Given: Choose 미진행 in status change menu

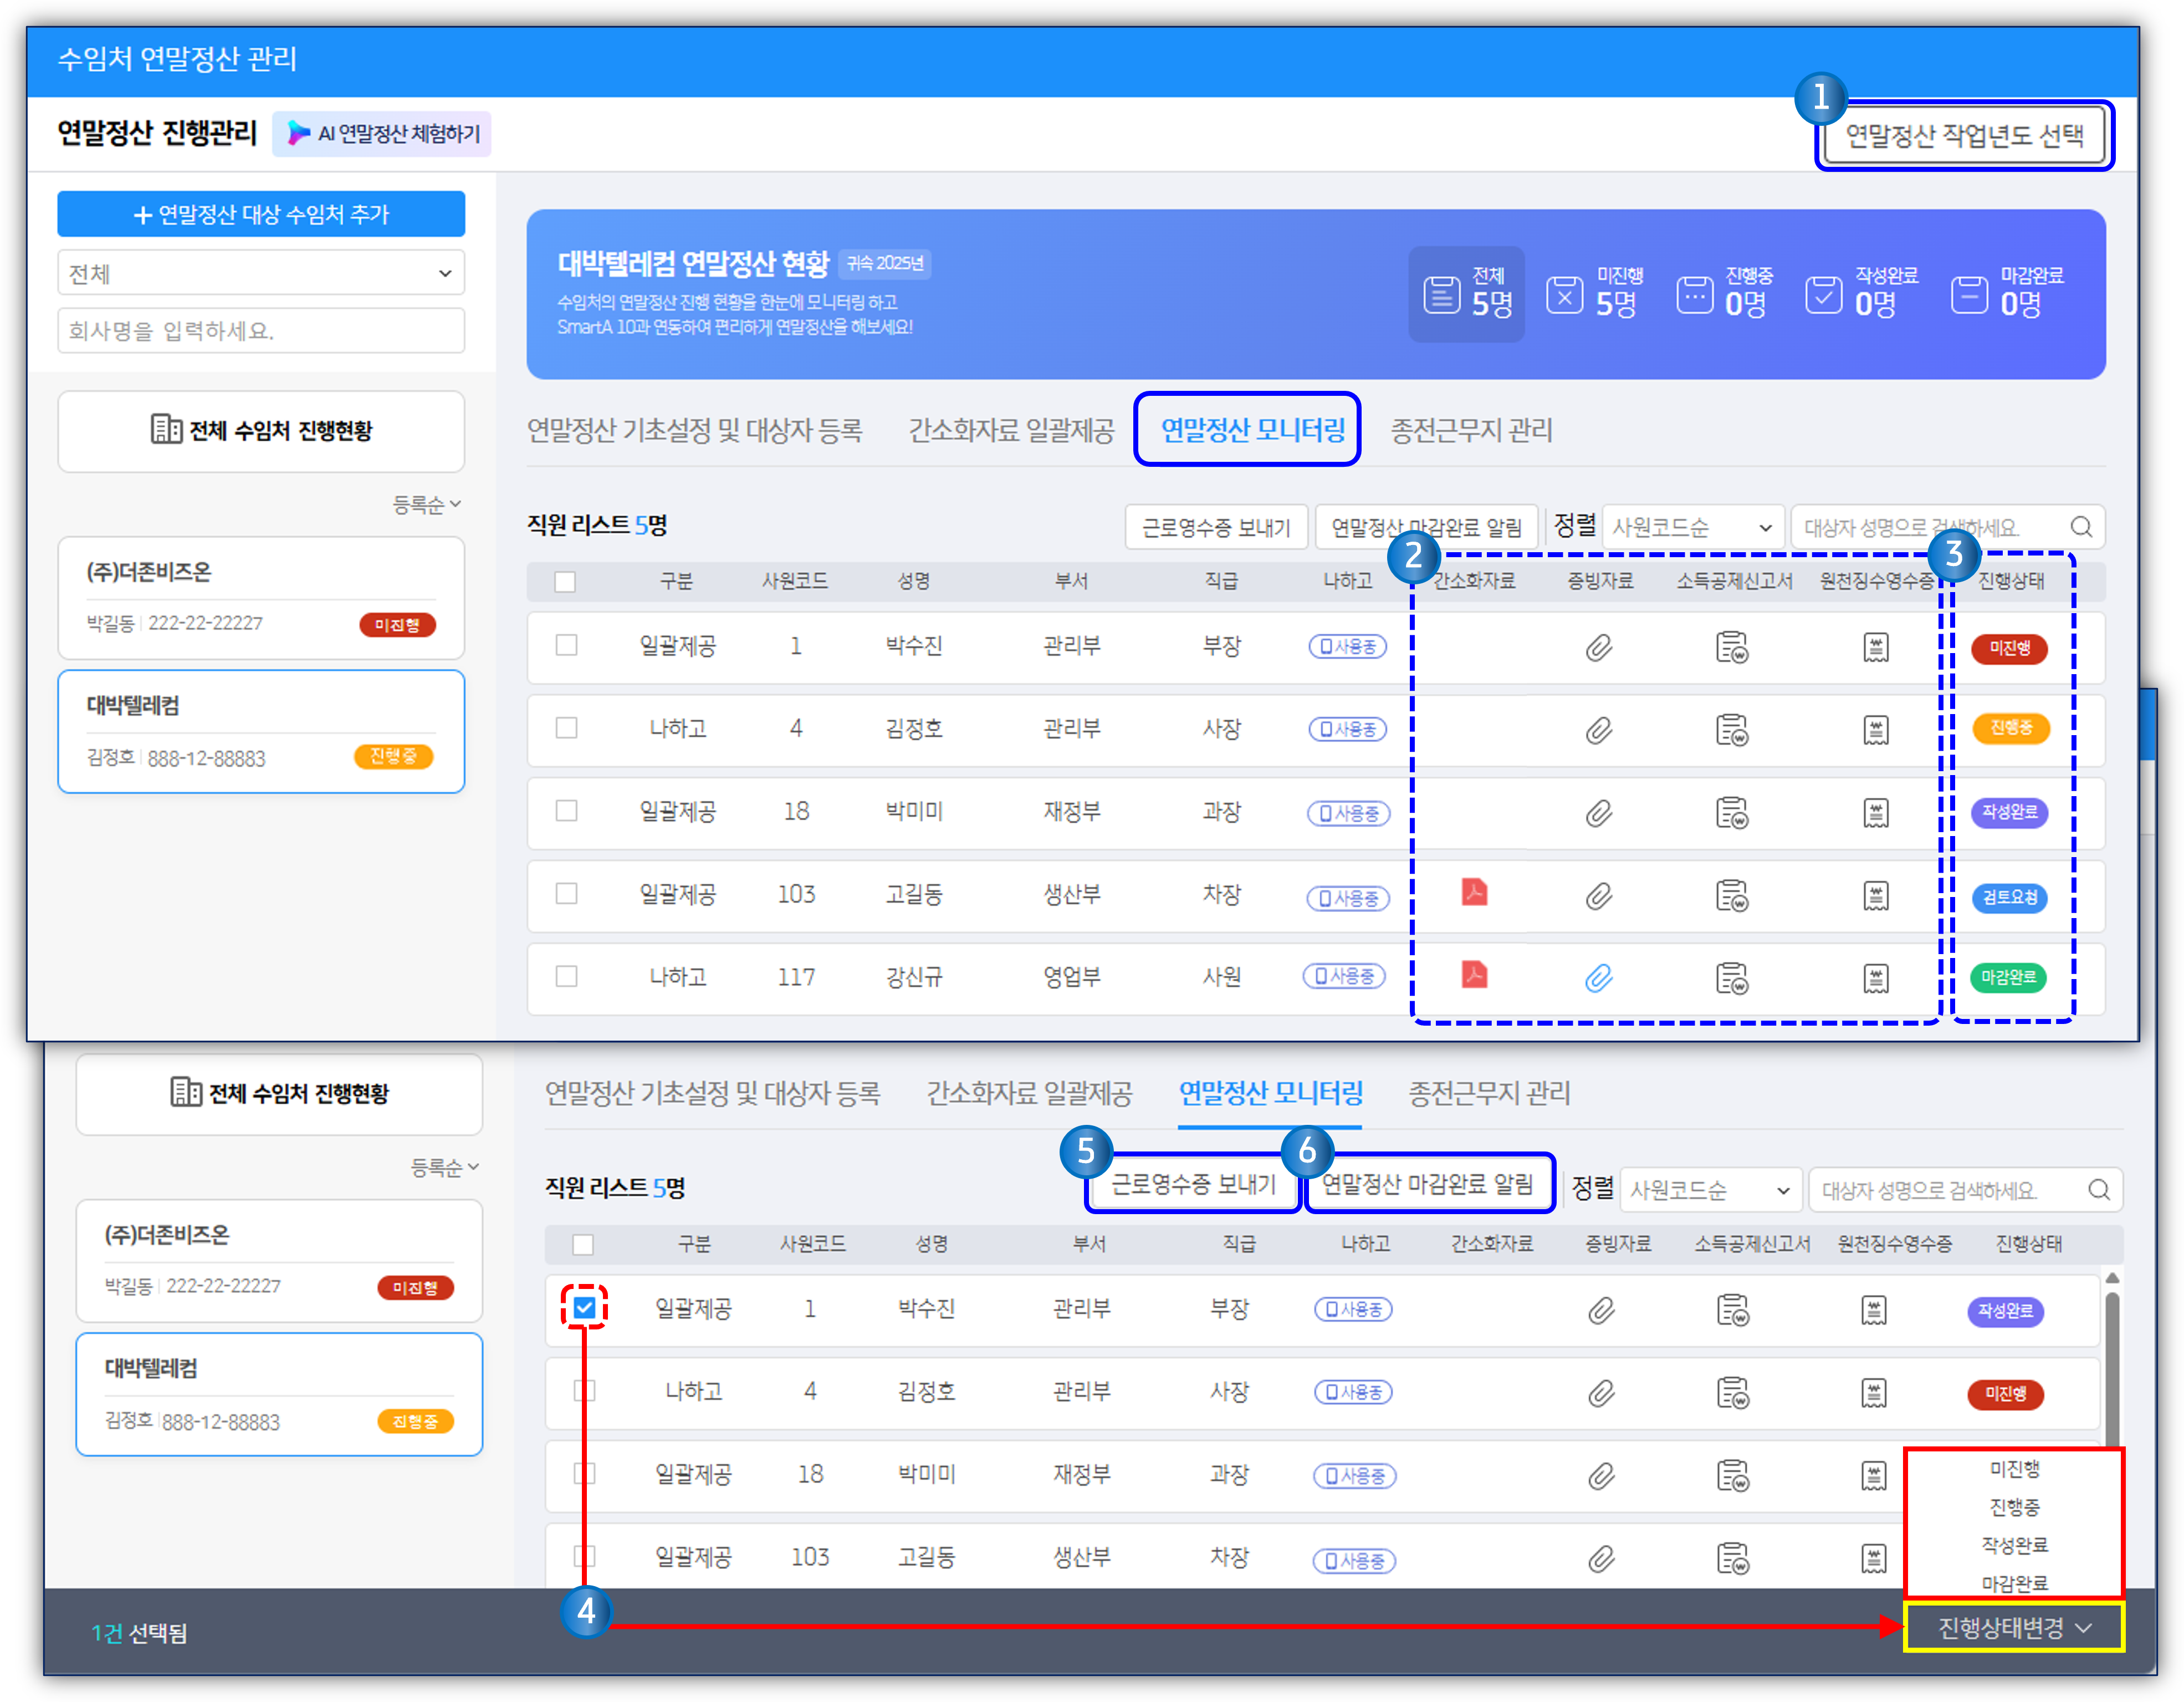Looking at the screenshot, I should coord(2014,1468).
